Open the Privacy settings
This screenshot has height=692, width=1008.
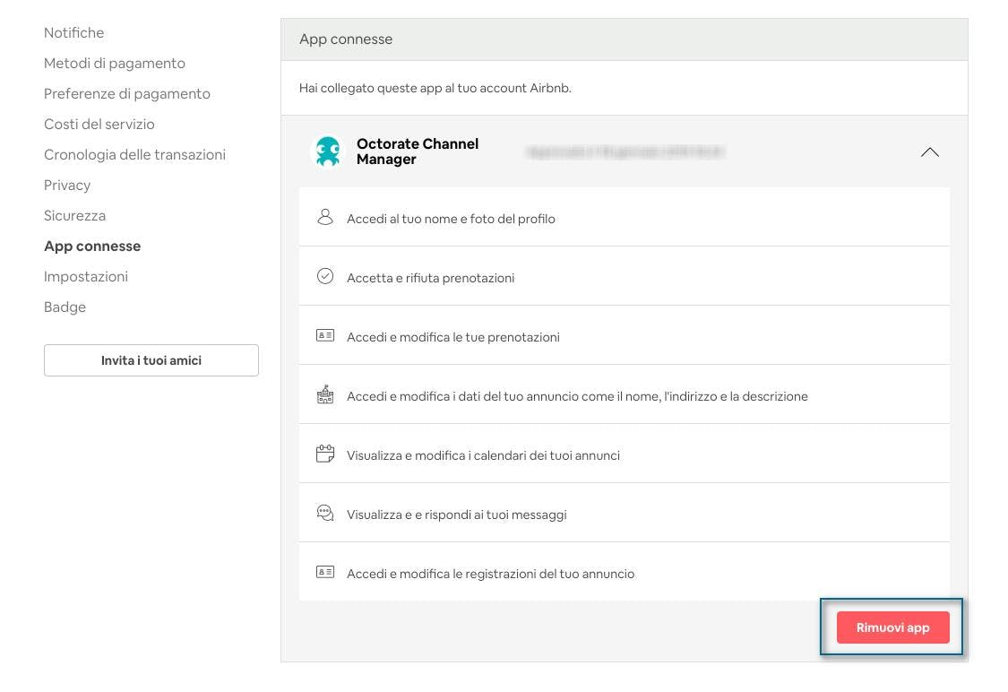(67, 186)
